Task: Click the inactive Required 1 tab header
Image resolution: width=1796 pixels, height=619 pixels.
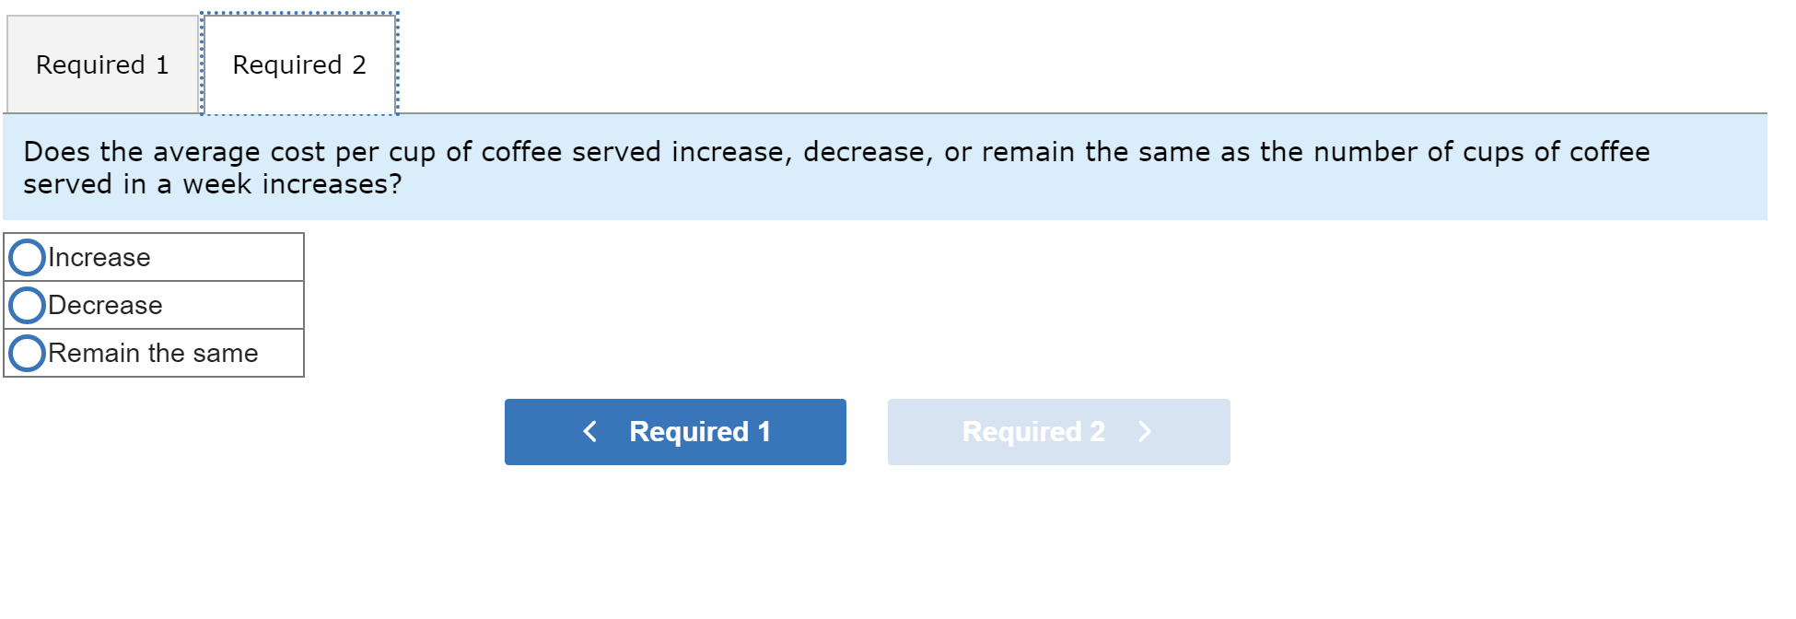Action: coord(101,64)
